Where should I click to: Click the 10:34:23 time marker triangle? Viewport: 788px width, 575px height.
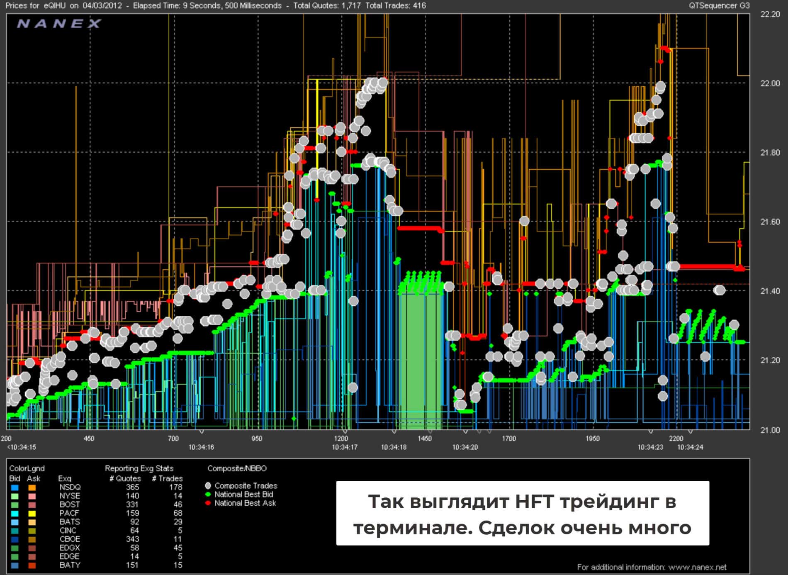[651, 432]
